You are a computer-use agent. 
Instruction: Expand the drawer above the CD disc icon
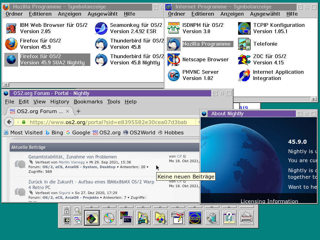point(109,207)
